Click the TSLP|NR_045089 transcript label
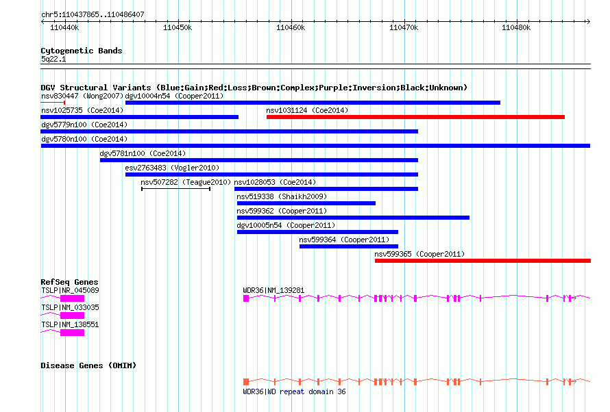The width and height of the screenshot is (610, 412). click(70, 290)
